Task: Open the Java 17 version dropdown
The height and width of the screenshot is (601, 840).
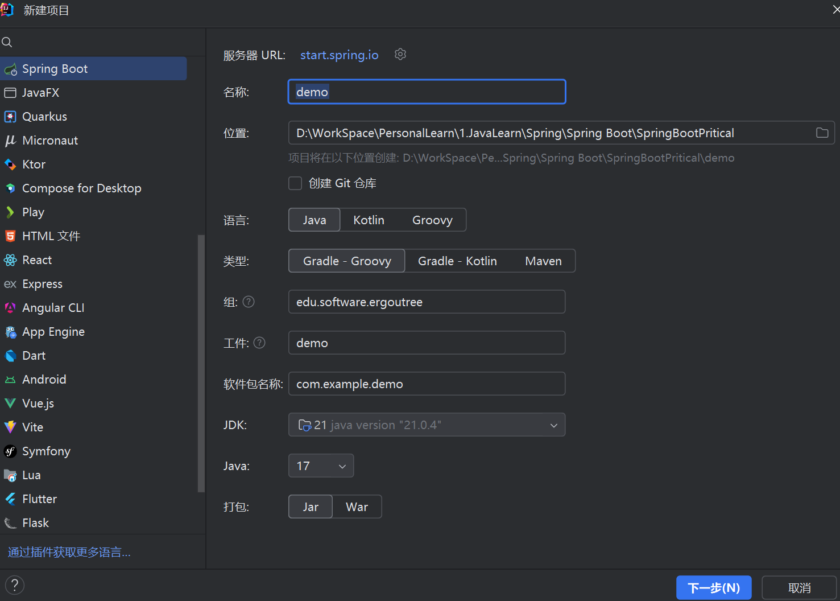Action: [x=321, y=466]
